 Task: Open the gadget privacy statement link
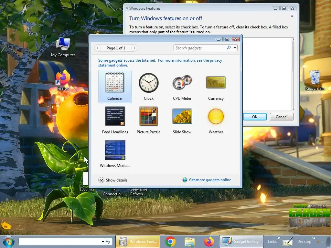coord(160,63)
